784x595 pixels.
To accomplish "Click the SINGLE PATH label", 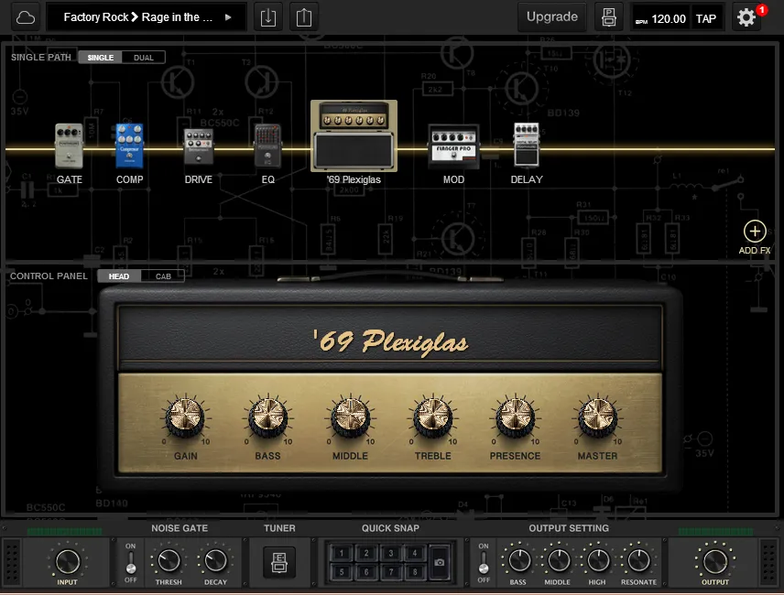I will click(x=41, y=58).
